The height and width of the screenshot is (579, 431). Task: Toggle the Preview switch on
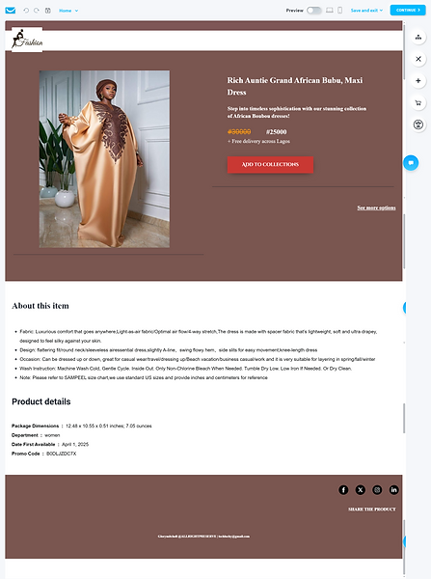(x=314, y=11)
